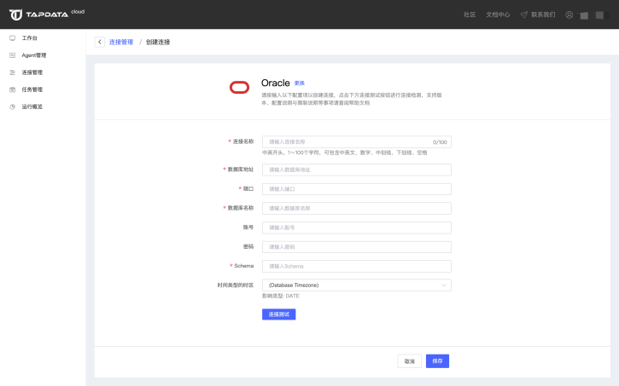Screen dimensions: 619x386
Task: Click the 任务管理 sidebar icon
Action: coord(12,89)
